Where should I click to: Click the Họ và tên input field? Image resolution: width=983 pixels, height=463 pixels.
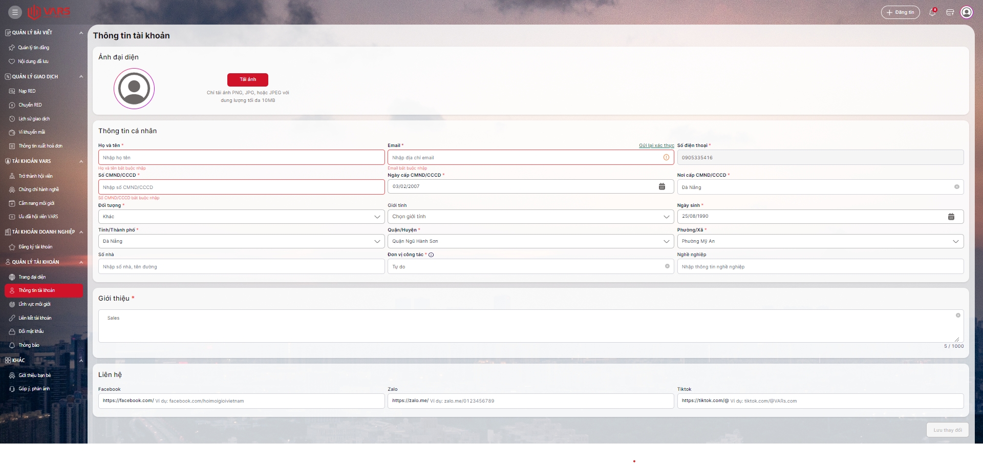point(241,157)
